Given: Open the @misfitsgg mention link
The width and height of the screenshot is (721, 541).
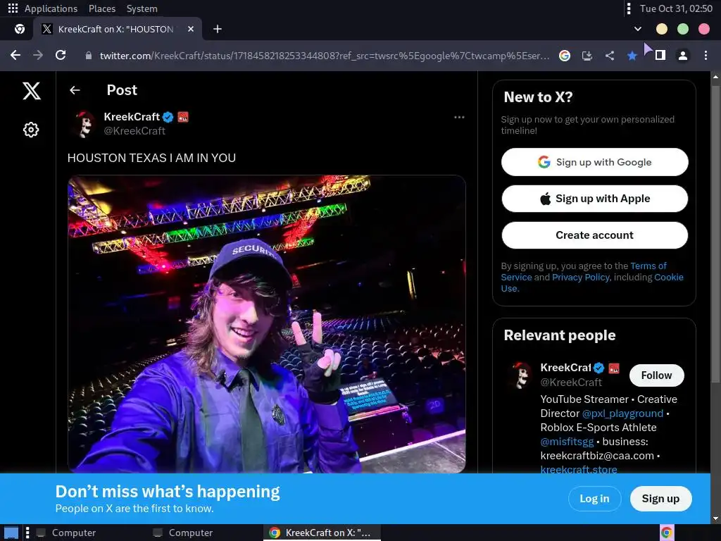Looking at the screenshot, I should [x=567, y=442].
